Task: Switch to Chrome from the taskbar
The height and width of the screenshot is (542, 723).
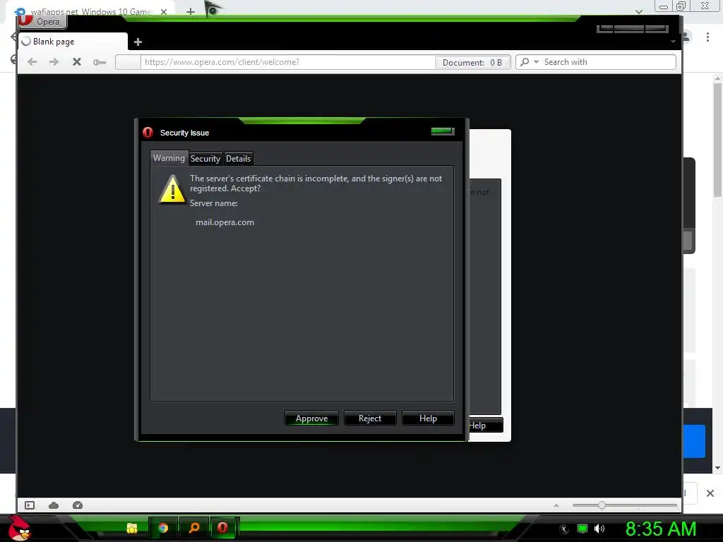Action: pos(163,528)
